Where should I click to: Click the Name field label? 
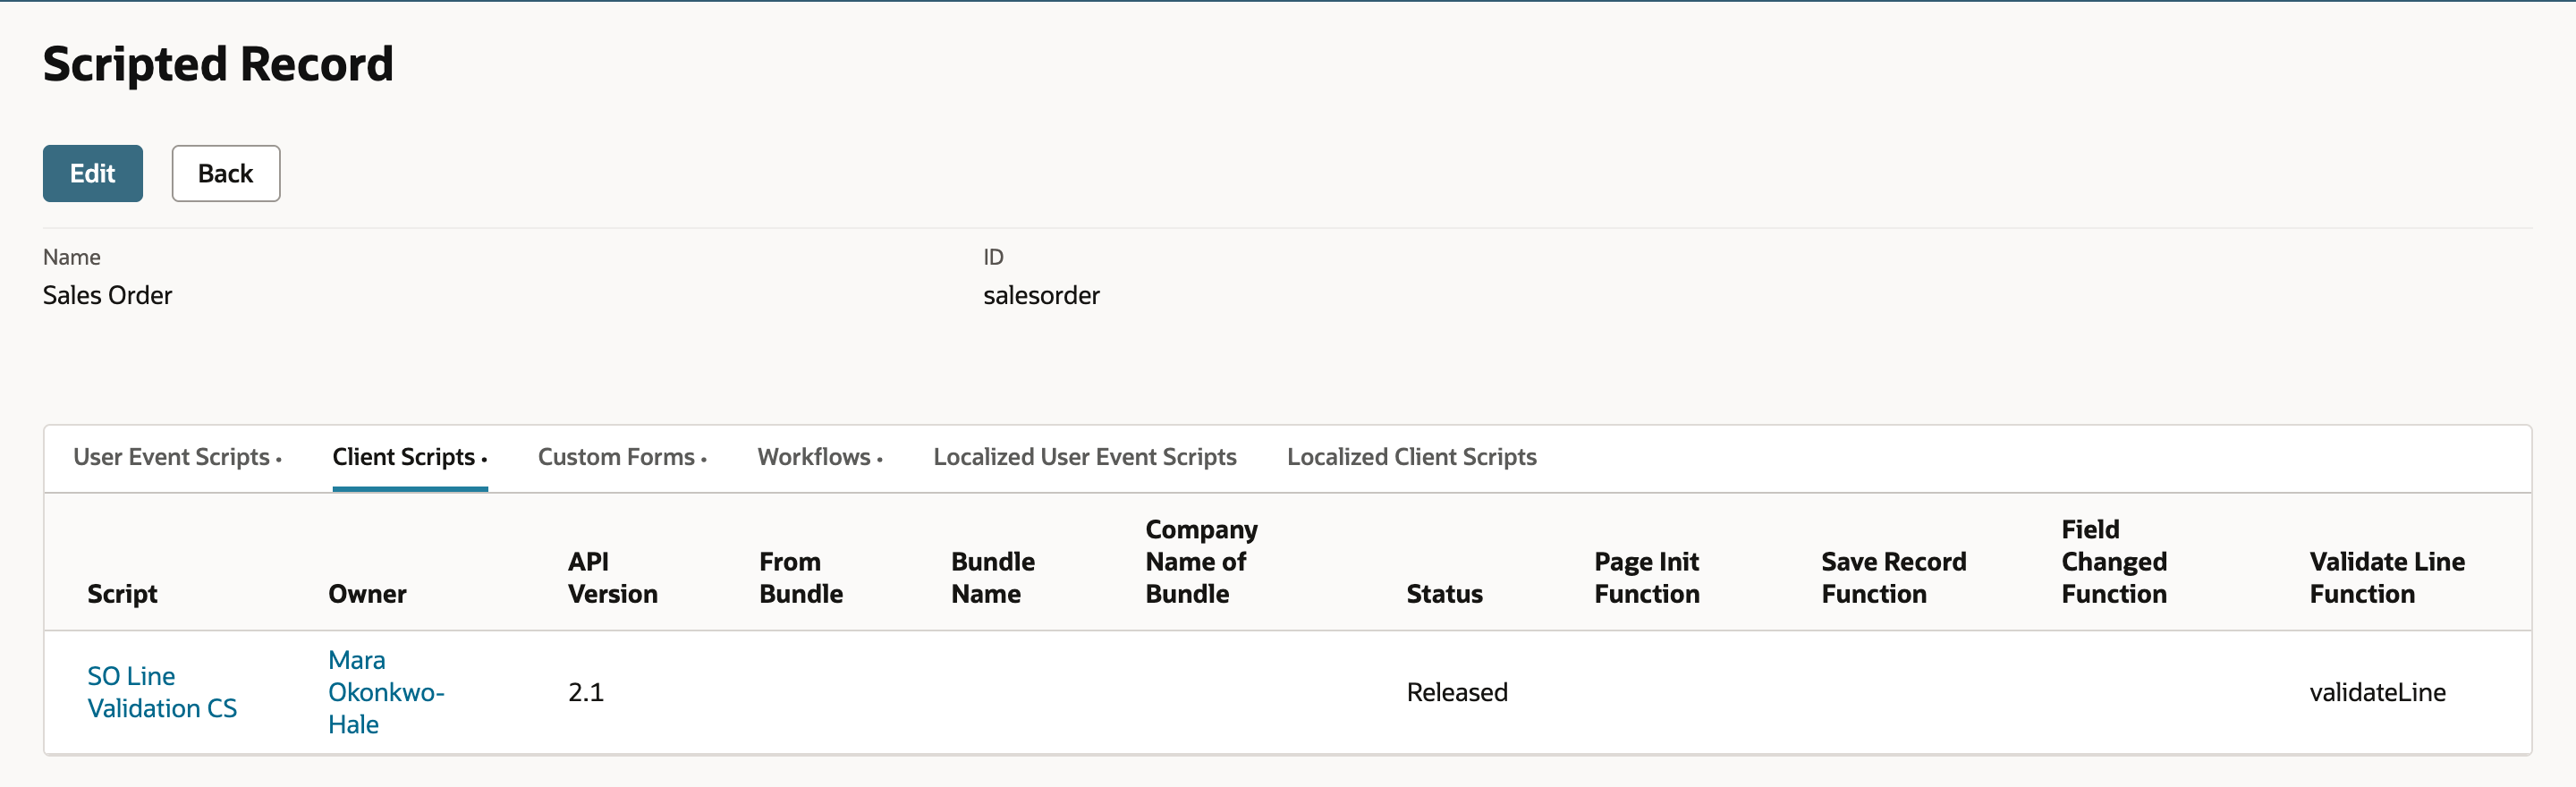click(x=71, y=257)
